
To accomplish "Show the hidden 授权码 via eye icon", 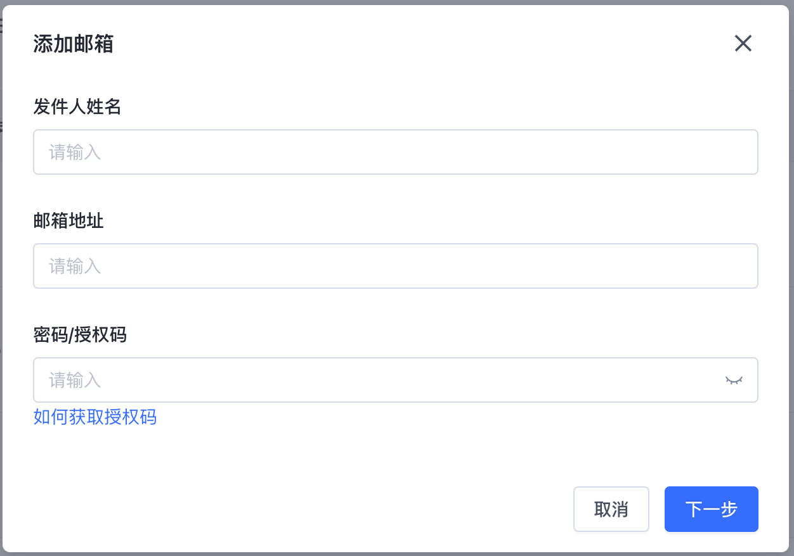I will pyautogui.click(x=734, y=380).
